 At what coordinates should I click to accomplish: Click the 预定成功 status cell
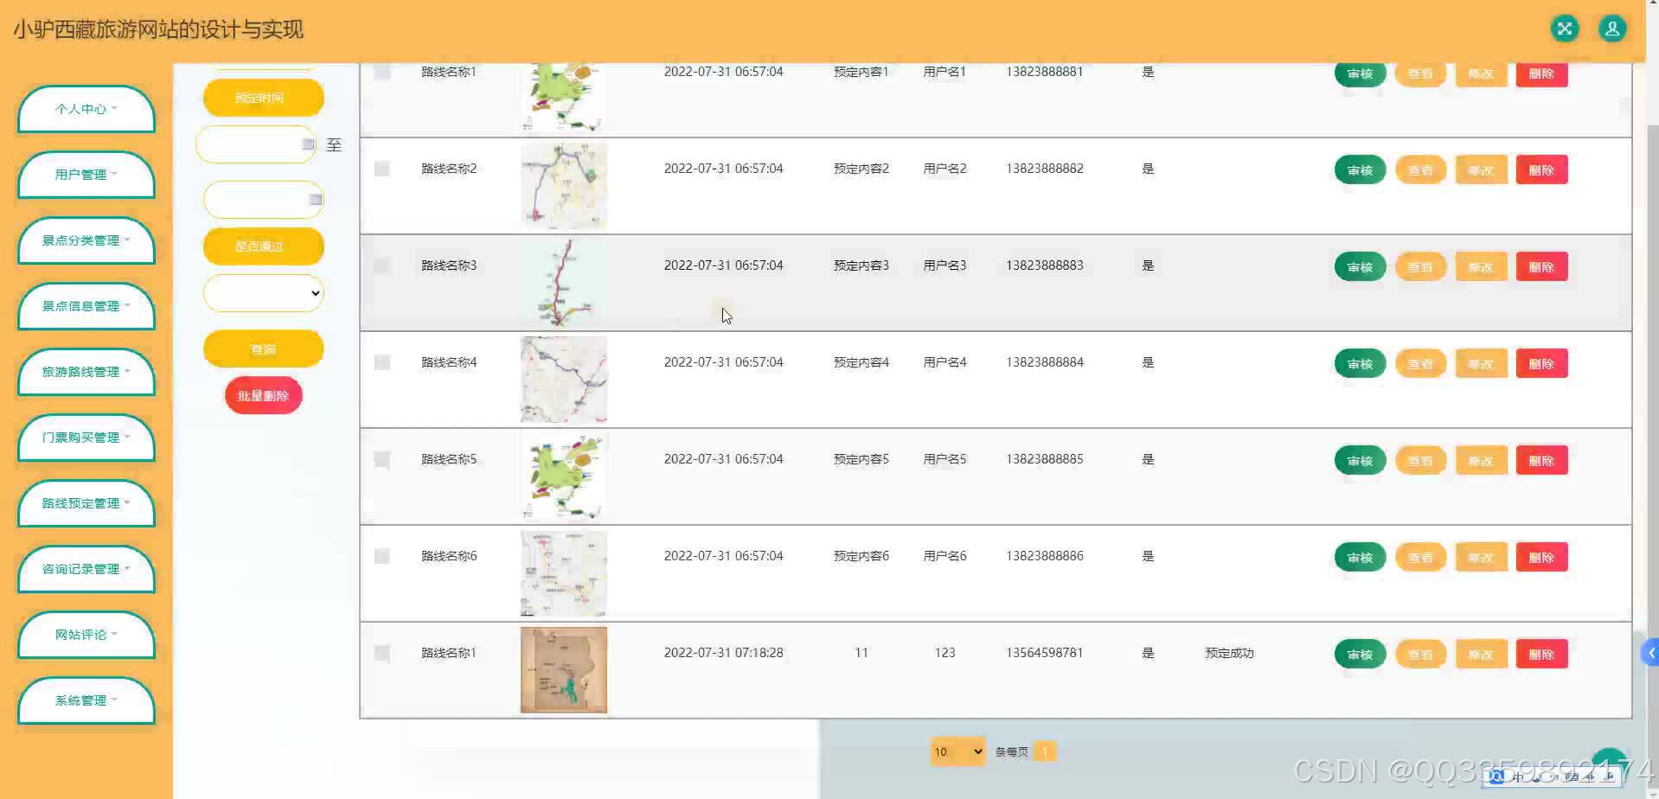[1229, 653]
